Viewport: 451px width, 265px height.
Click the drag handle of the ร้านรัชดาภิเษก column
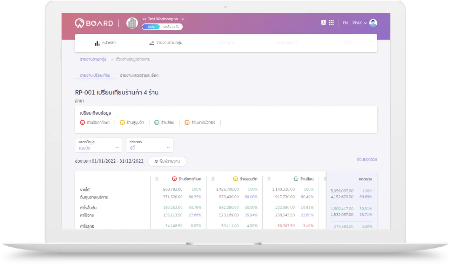click(157, 179)
